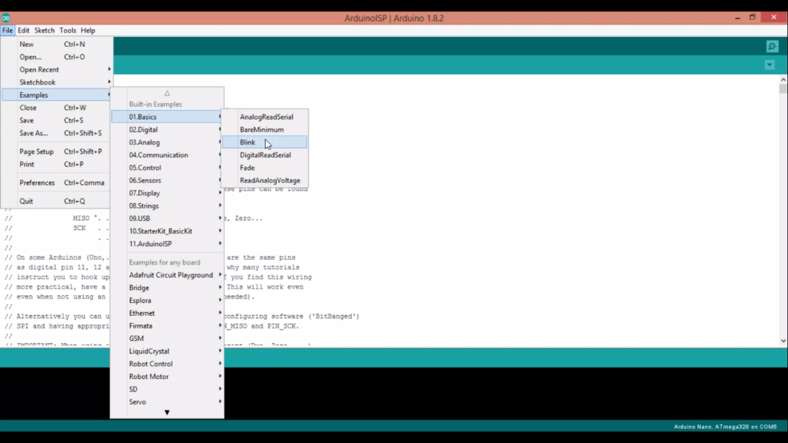This screenshot has width=788, height=443.
Task: Select the Fade example sketch
Action: coord(247,167)
